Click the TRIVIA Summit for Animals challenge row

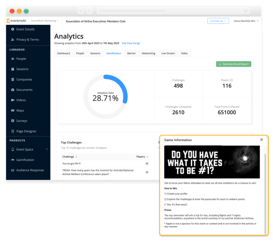point(105,172)
